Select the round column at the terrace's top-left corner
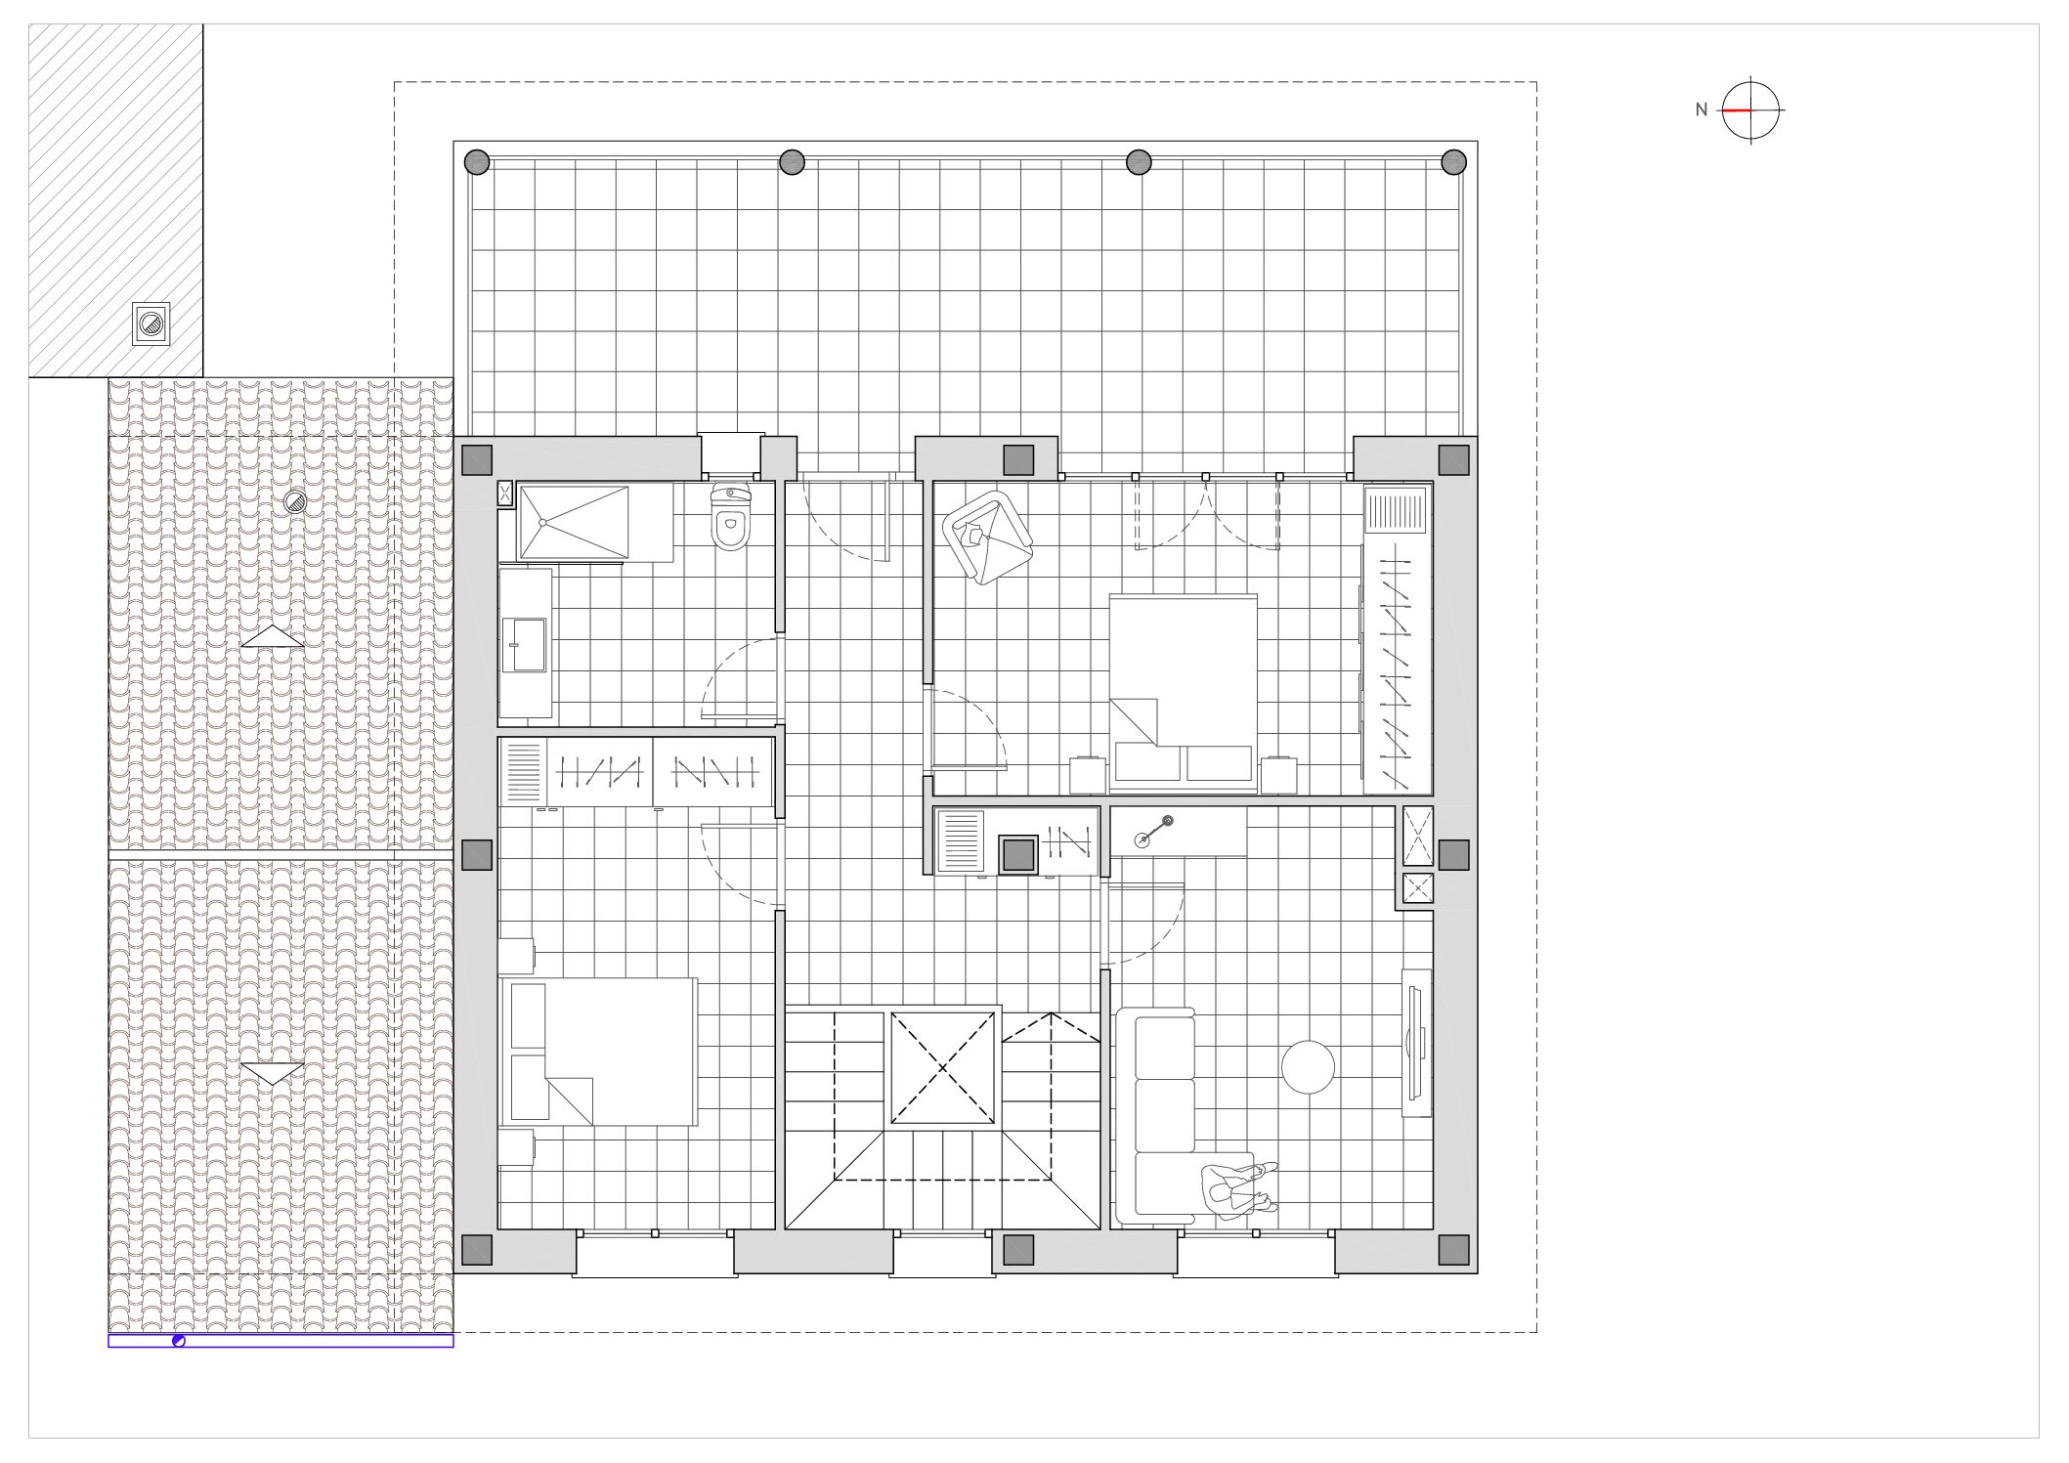 (x=477, y=162)
